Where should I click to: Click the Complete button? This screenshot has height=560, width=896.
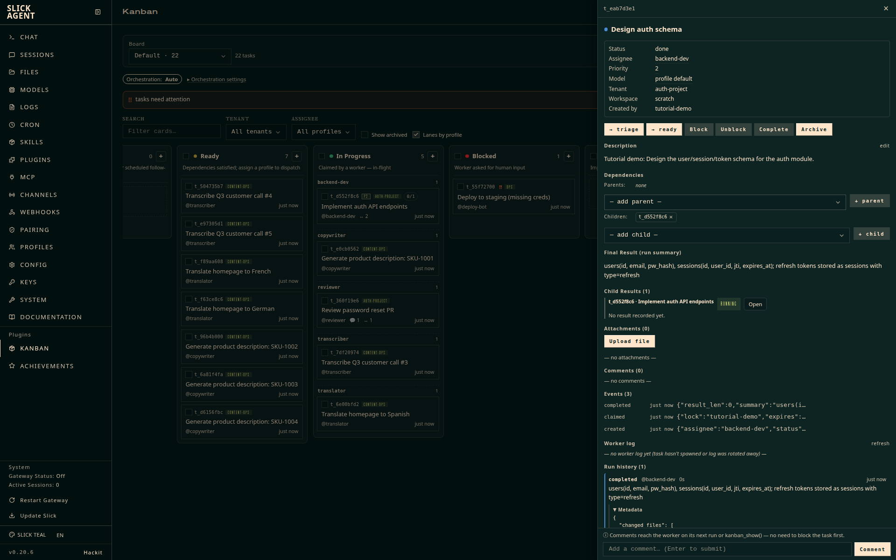(x=774, y=130)
